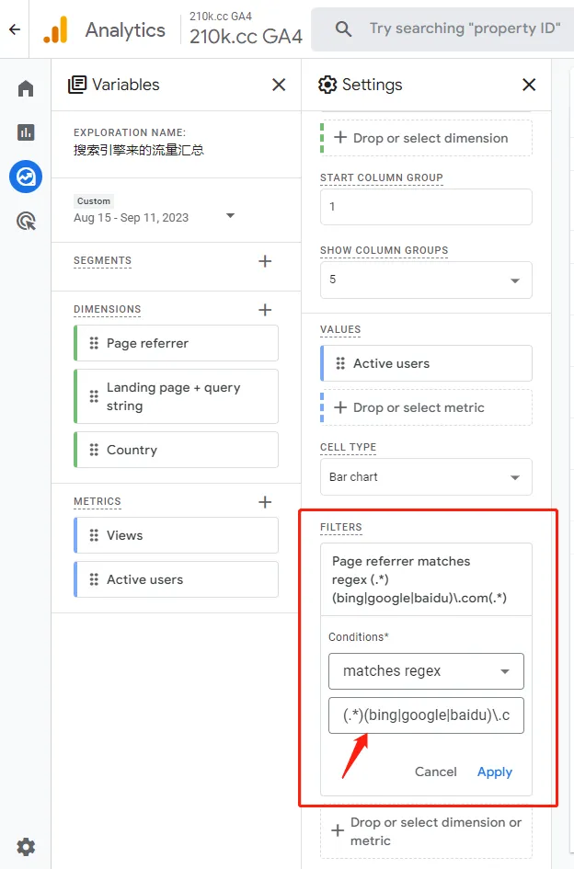Viewport: 574px width, 869px height.
Task: Open the Cell Type Bar chart dropdown
Action: 426,477
